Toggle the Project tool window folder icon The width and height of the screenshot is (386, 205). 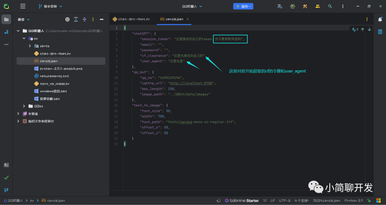[x=6, y=19]
